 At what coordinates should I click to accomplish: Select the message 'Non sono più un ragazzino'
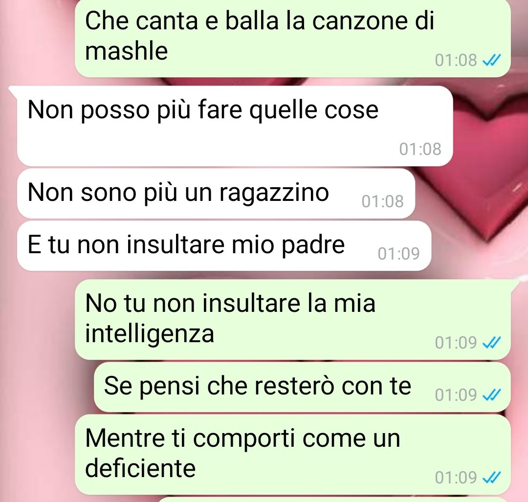click(216, 194)
